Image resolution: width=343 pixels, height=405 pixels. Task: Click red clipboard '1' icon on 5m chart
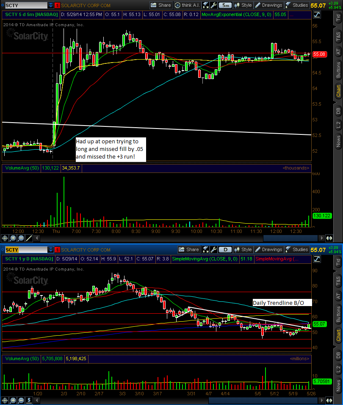(58, 5)
